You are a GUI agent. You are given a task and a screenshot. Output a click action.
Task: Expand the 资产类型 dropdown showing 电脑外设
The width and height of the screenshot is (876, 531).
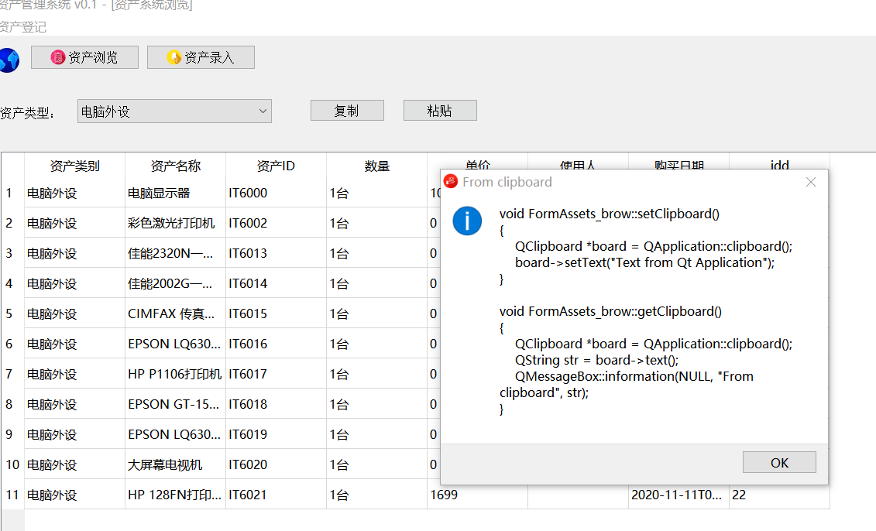pos(174,111)
